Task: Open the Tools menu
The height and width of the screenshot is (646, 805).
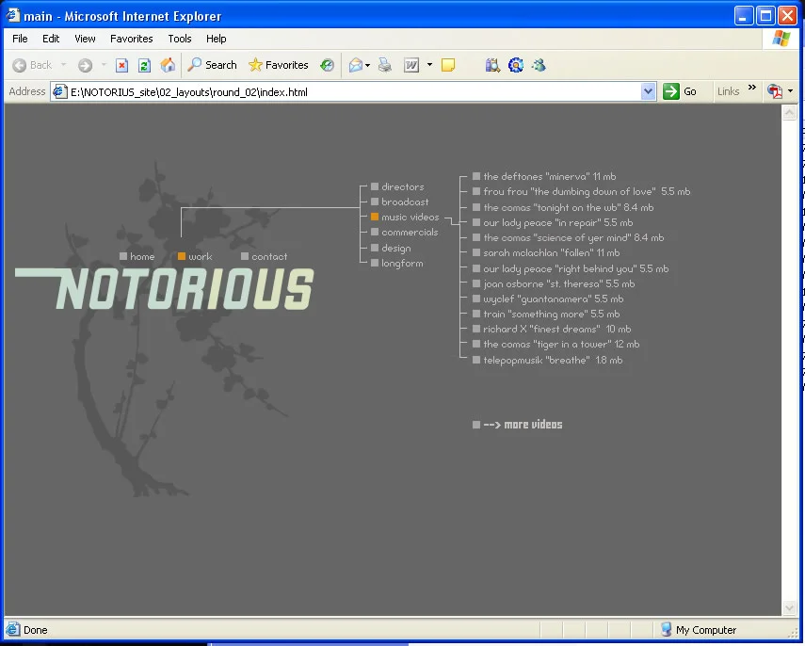Action: point(180,39)
